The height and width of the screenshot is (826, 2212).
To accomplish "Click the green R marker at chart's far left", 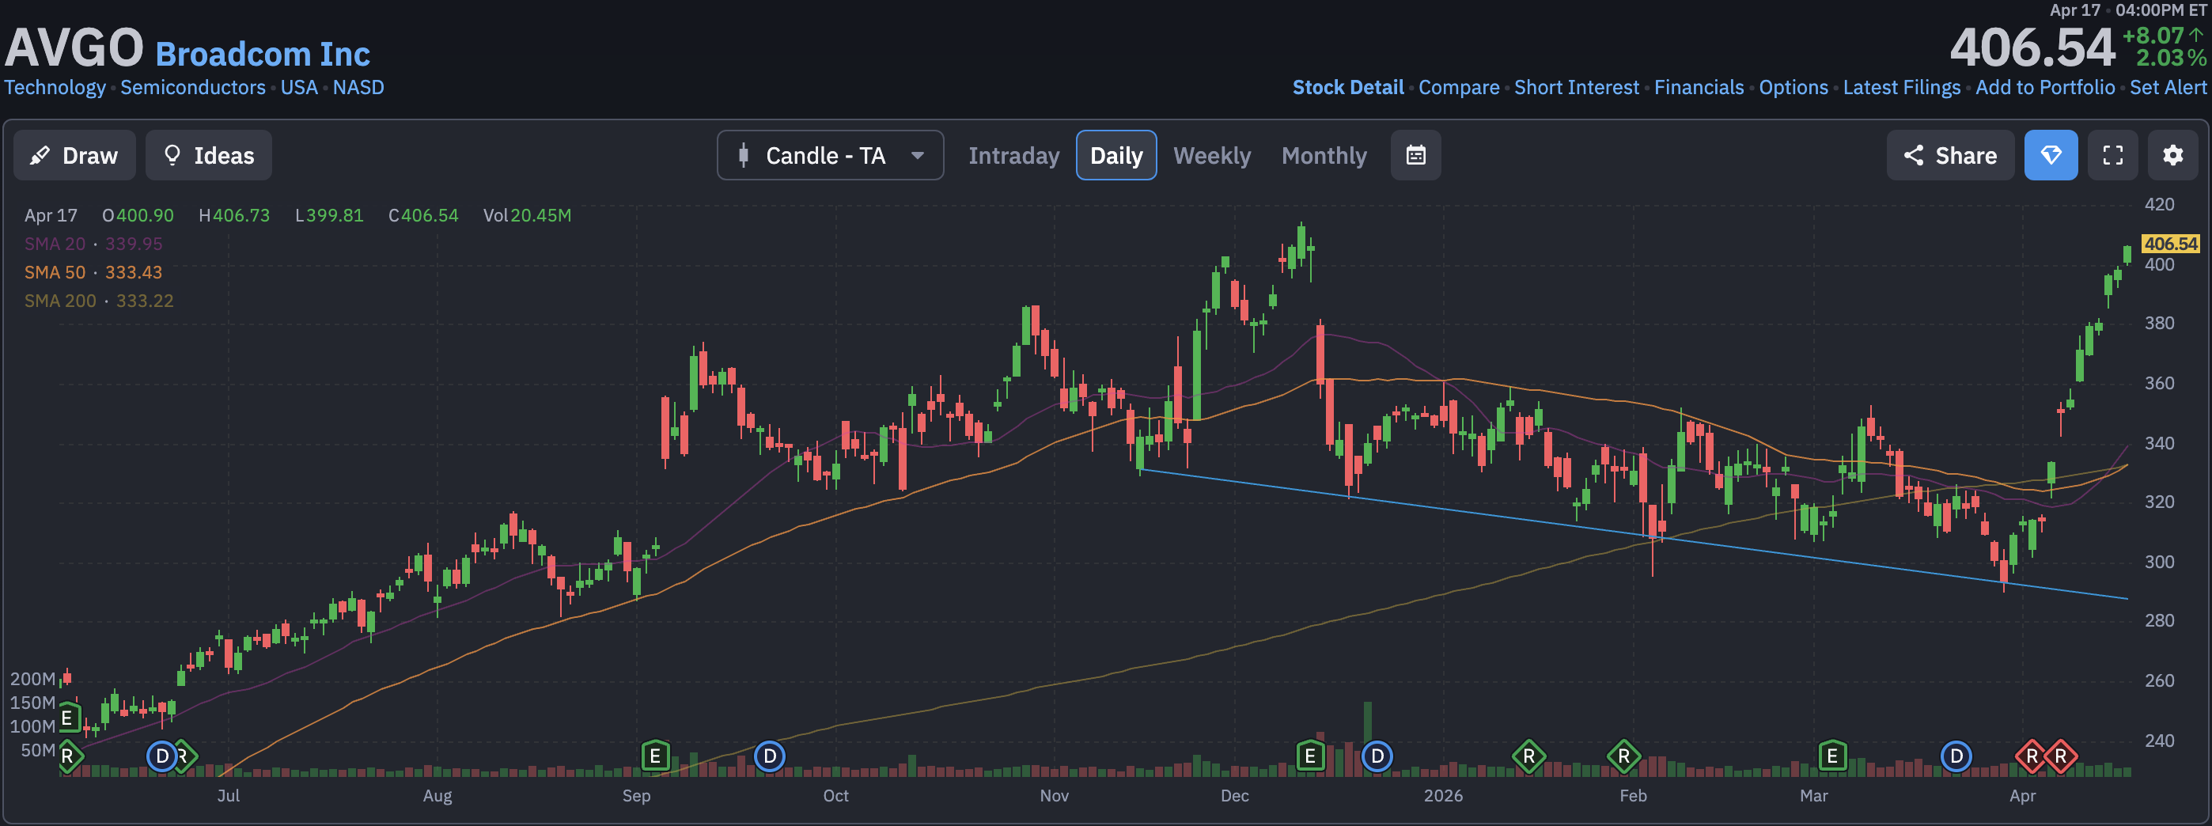I will click(67, 756).
